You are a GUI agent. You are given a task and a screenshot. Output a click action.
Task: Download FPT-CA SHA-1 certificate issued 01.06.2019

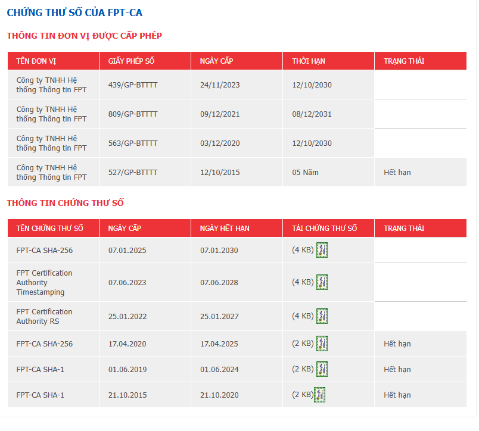[x=322, y=369]
